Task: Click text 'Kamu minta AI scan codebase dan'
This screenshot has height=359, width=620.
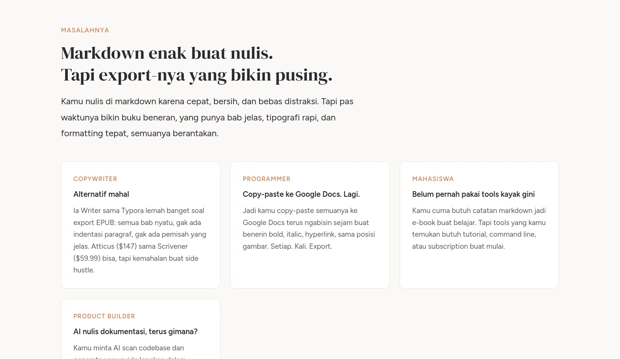Action: coord(129,348)
